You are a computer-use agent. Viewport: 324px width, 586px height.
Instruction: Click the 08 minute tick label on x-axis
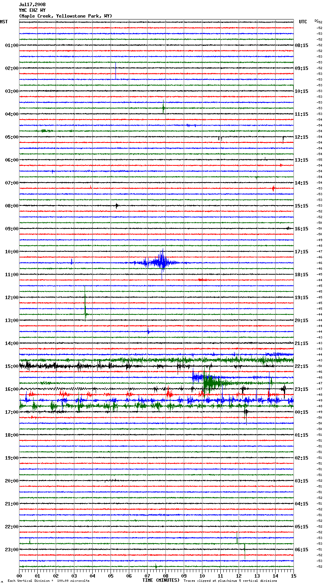point(166,576)
